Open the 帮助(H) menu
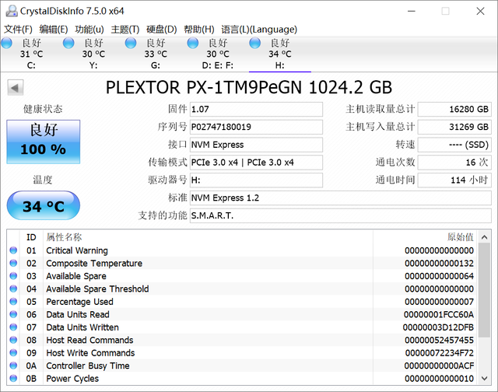The height and width of the screenshot is (392, 498). point(199,30)
